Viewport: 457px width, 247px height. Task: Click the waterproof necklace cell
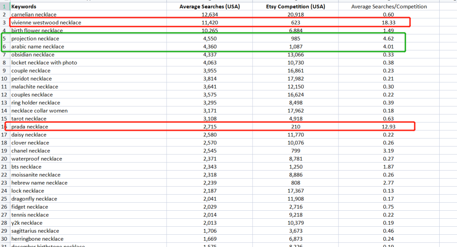click(x=88, y=159)
